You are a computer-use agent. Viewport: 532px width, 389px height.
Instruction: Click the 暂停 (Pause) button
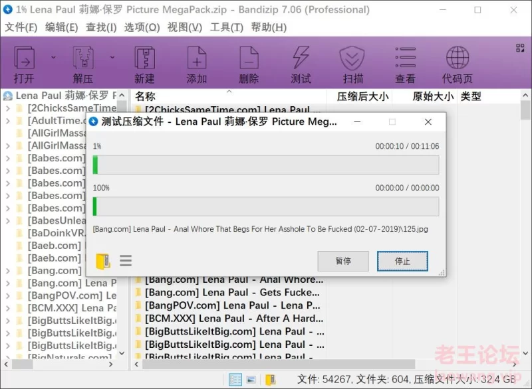pos(343,261)
